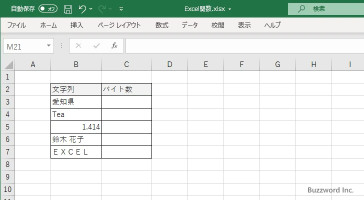Select column G header
This screenshot has width=364, height=200.
[x=277, y=64]
